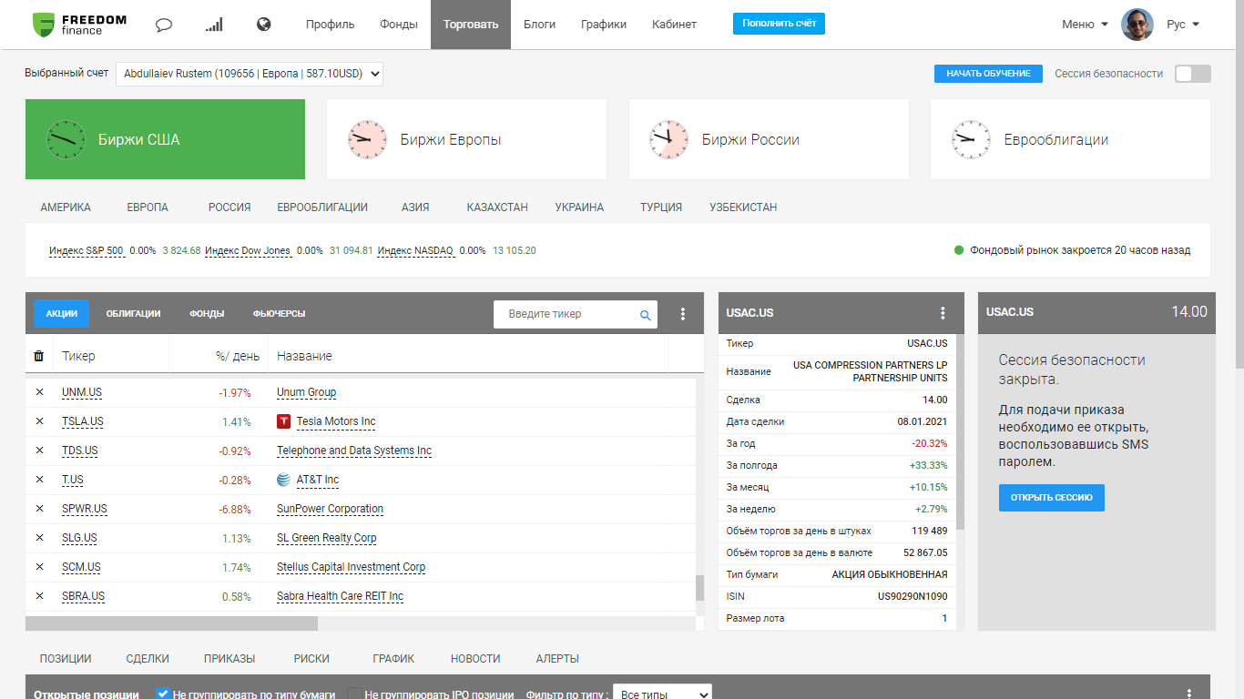Viewport: 1244px width, 699px height.
Task: Select the Азия region tab
Action: pos(415,208)
